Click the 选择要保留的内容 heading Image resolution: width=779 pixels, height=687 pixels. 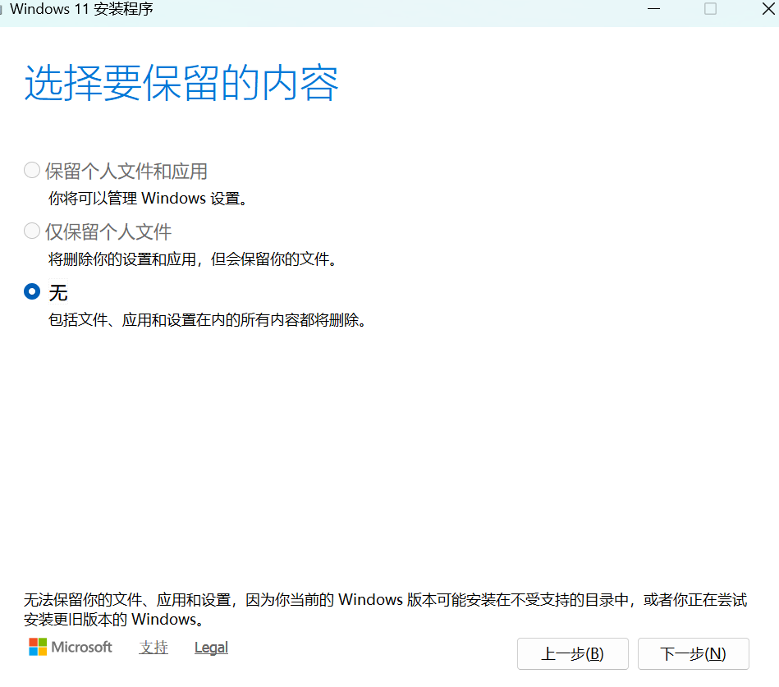click(x=182, y=82)
